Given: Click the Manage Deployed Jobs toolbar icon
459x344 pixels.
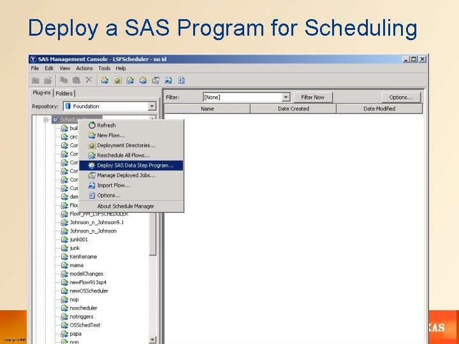Looking at the screenshot, I should (x=156, y=80).
